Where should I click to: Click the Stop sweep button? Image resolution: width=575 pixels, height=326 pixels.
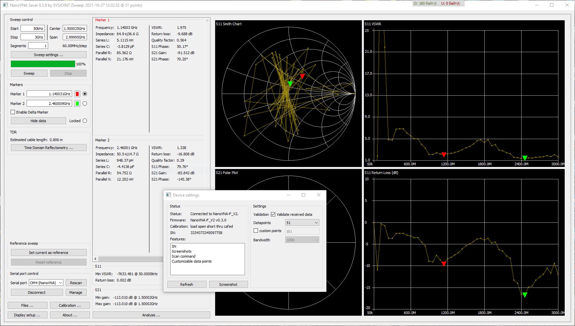[68, 73]
